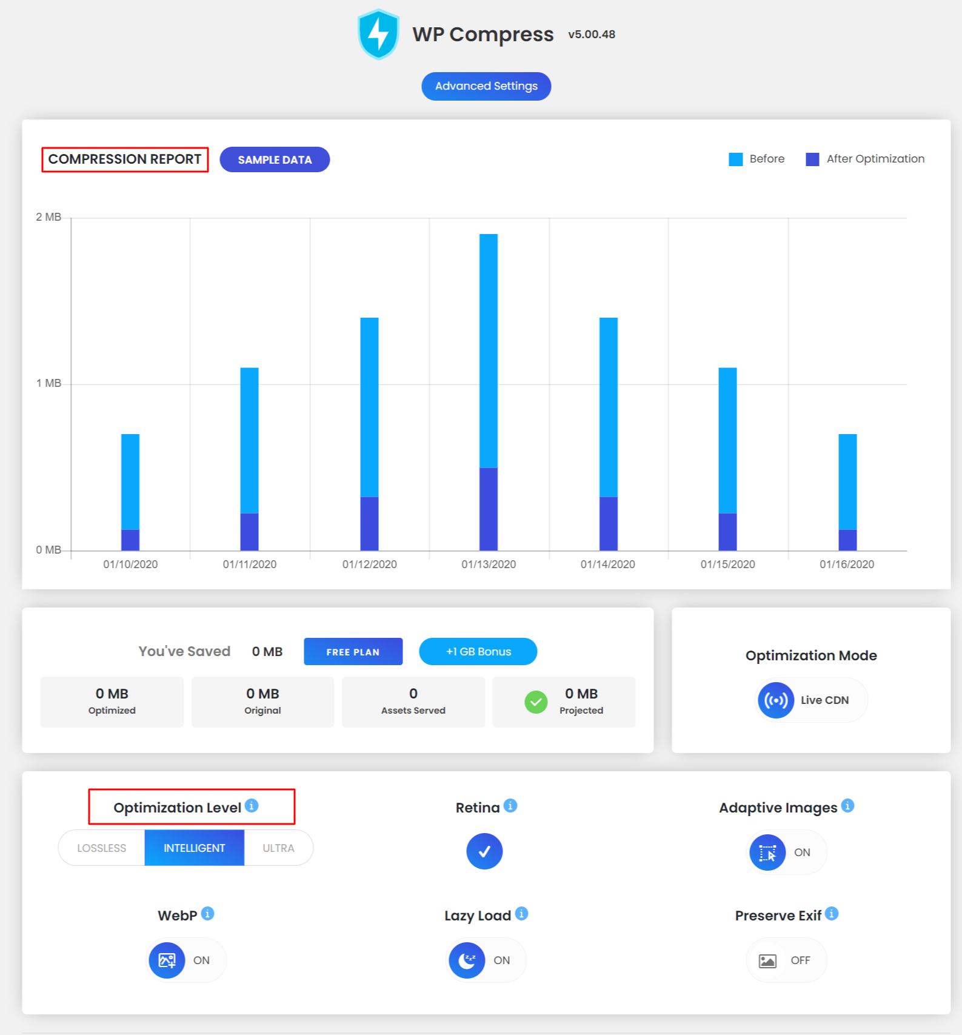Click the 0 Assets Served stat card

(413, 702)
